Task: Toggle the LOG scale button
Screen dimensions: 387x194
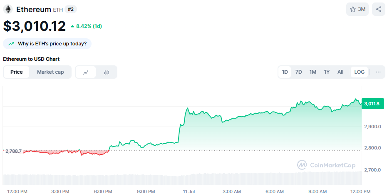Action: click(x=359, y=72)
